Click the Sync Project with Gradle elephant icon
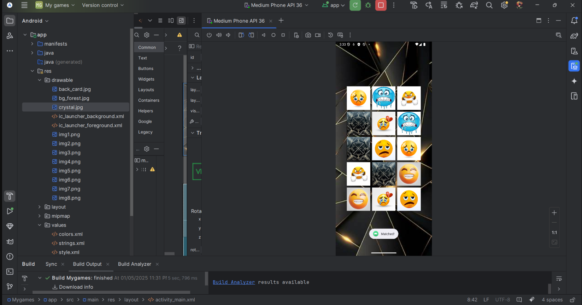 474,5
